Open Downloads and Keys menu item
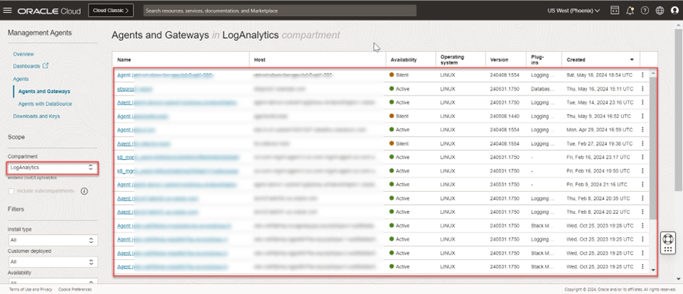This screenshot has width=683, height=294. click(x=37, y=117)
